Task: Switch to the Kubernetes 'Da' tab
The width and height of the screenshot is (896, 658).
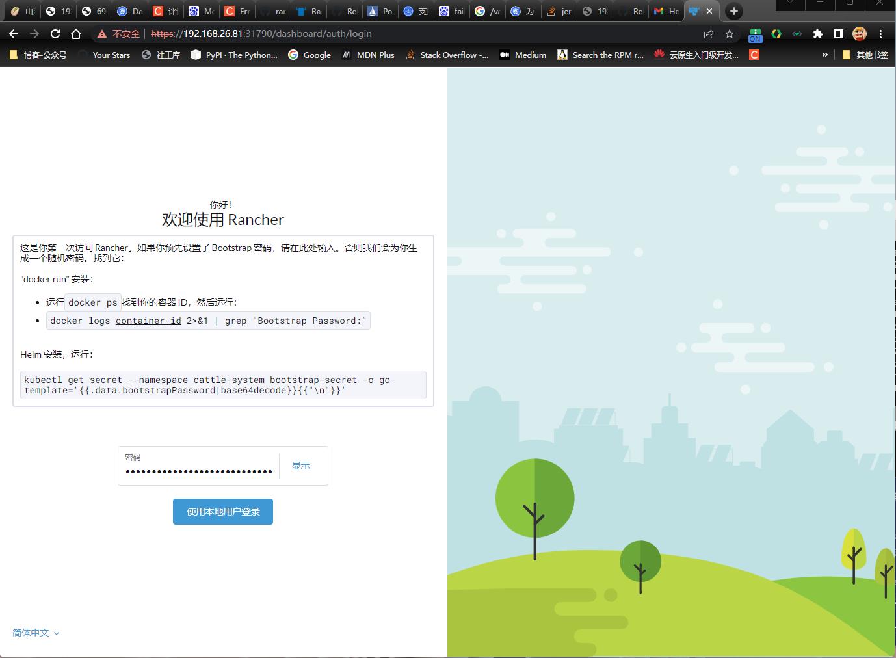Action: (x=130, y=11)
